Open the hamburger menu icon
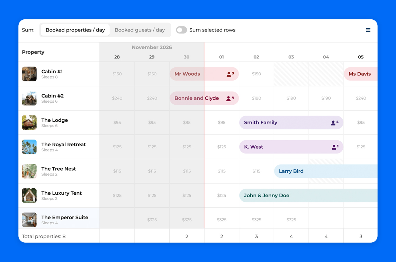This screenshot has height=262, width=396. coord(368,30)
